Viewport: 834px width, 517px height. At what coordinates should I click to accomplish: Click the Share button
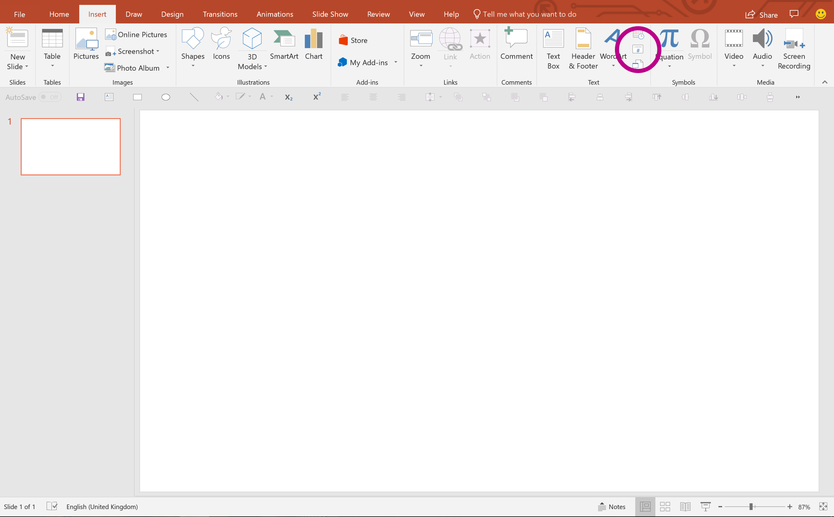pyautogui.click(x=761, y=14)
